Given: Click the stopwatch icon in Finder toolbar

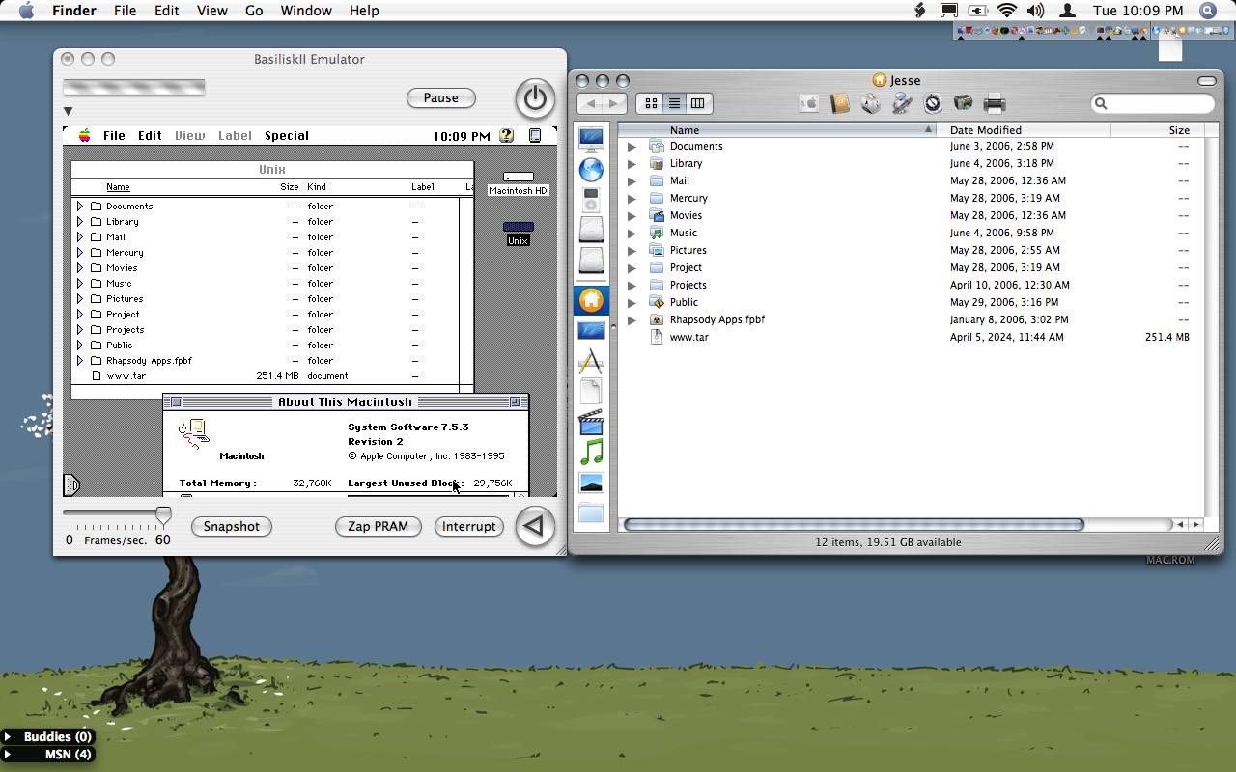Looking at the screenshot, I should click(933, 103).
